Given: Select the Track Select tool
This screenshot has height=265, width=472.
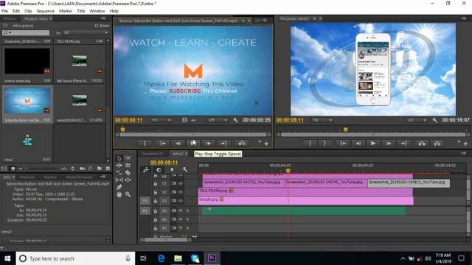Looking at the screenshot, I should [x=128, y=158].
